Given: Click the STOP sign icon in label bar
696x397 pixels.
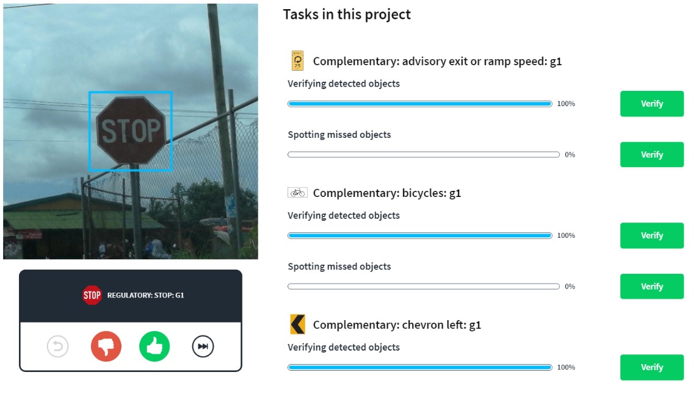Looking at the screenshot, I should [92, 295].
